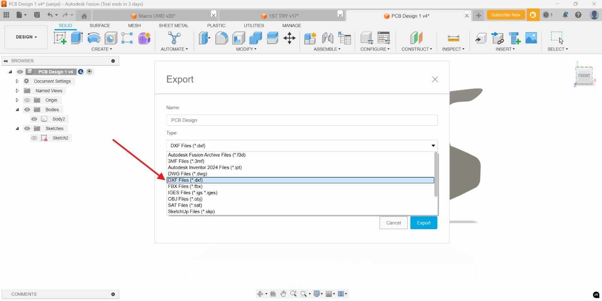Expand the CREATE dropdown menu

click(x=102, y=49)
